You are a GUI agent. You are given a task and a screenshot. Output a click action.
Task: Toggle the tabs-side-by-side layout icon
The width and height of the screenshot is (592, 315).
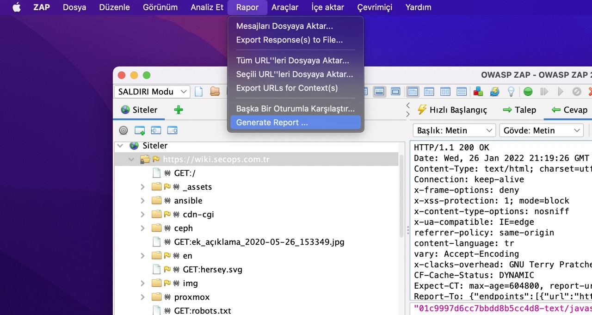[x=429, y=92]
